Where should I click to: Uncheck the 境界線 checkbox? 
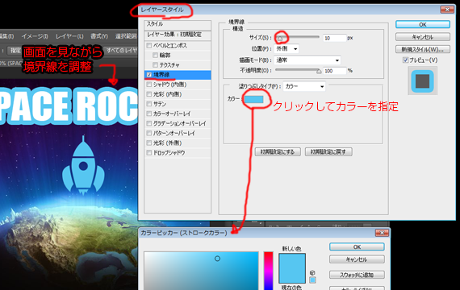pyautogui.click(x=149, y=75)
